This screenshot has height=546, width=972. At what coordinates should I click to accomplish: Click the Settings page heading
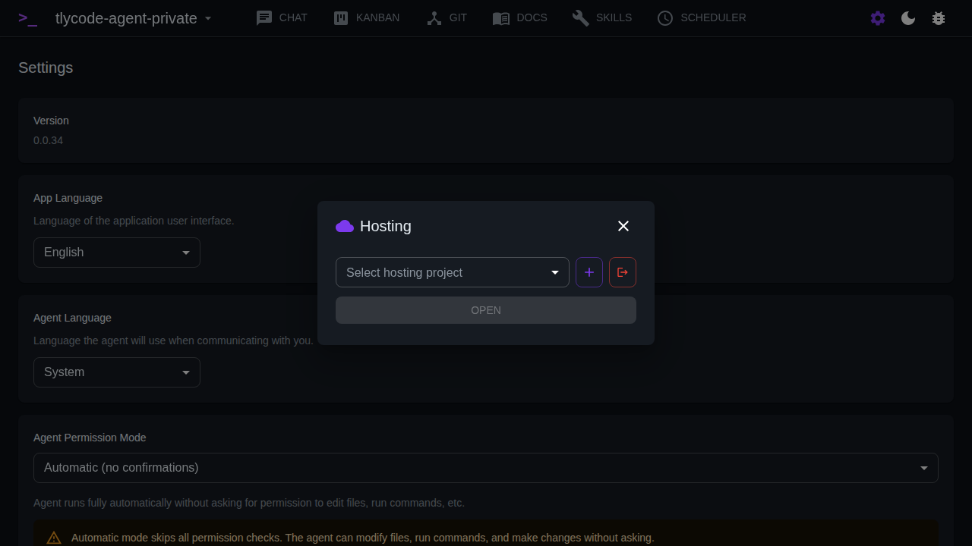coord(46,67)
